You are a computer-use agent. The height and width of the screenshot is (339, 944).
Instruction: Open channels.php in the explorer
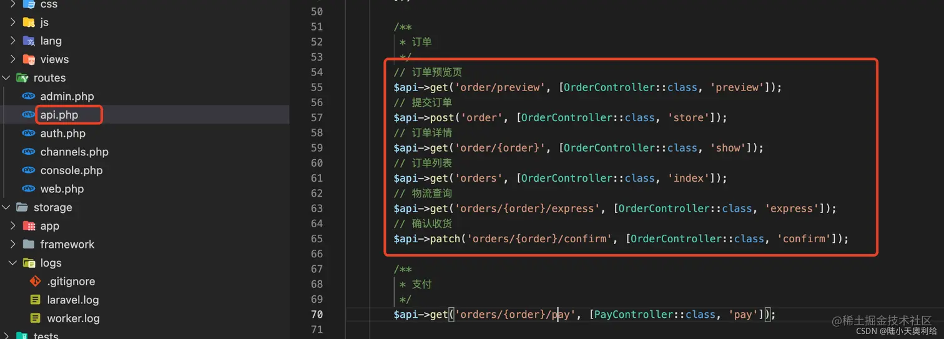tap(74, 152)
